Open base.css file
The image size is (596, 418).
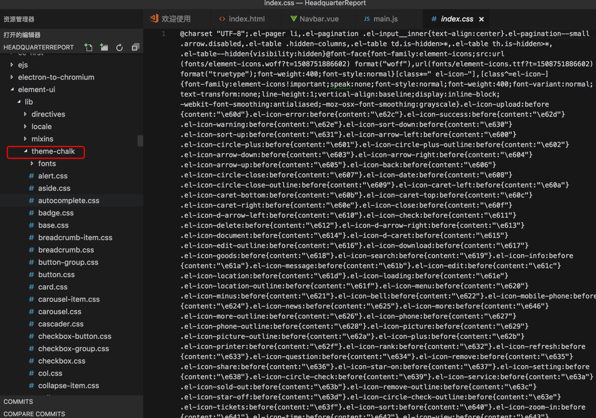53,226
